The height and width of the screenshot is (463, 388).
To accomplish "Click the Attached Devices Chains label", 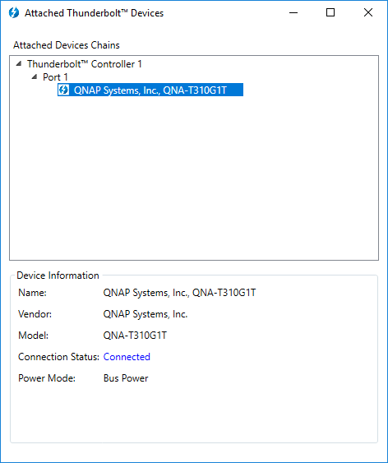I will click(67, 45).
